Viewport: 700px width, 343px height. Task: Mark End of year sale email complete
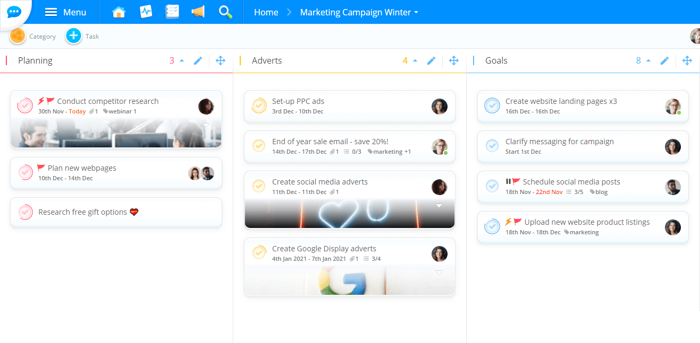point(259,146)
